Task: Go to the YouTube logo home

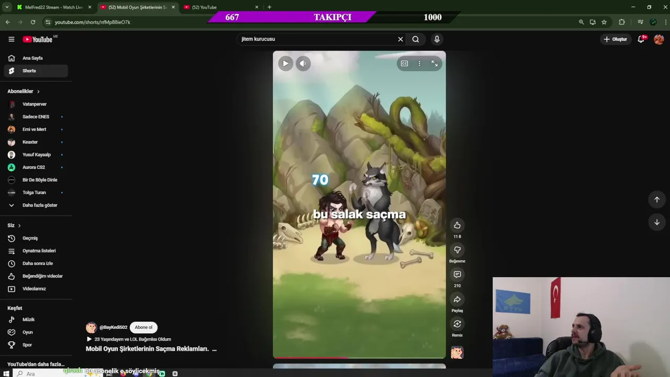Action: [37, 39]
